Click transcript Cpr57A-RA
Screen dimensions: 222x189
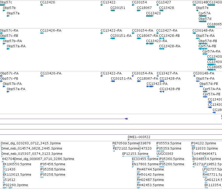tap(211, 51)
